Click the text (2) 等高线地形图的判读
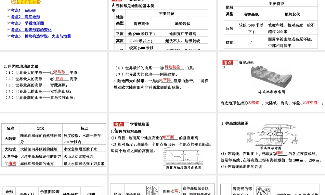 point(241,166)
